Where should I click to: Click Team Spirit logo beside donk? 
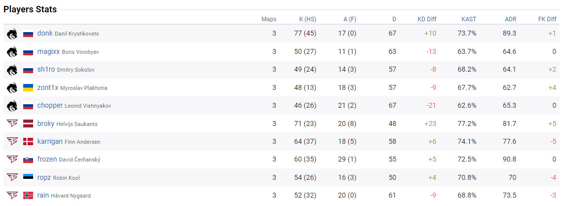12,34
